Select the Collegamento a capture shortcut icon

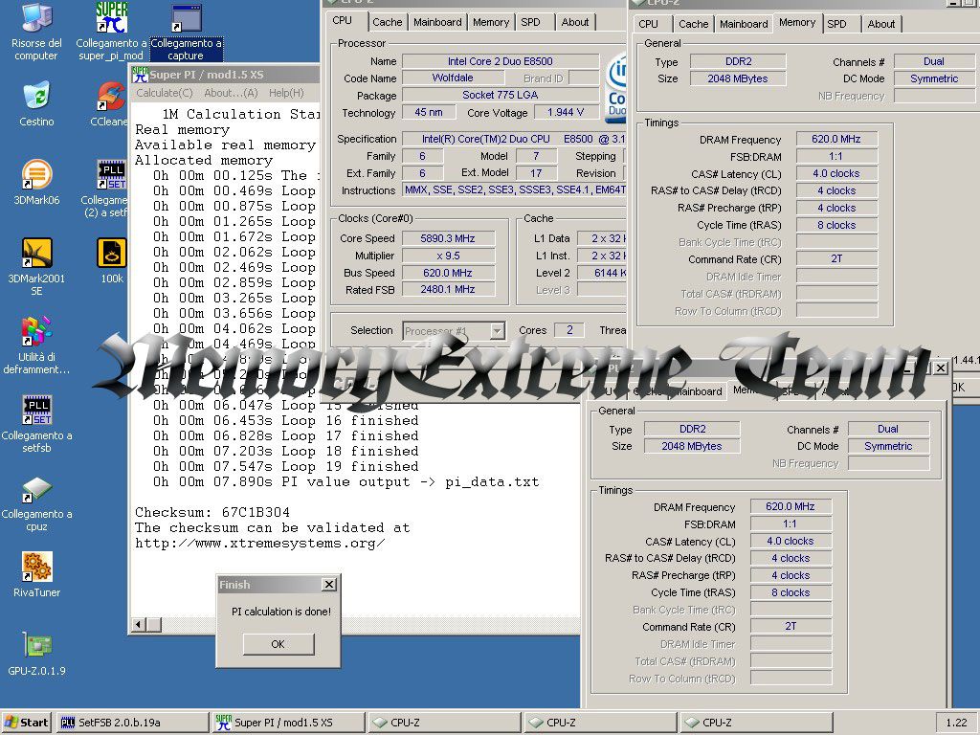click(x=186, y=19)
